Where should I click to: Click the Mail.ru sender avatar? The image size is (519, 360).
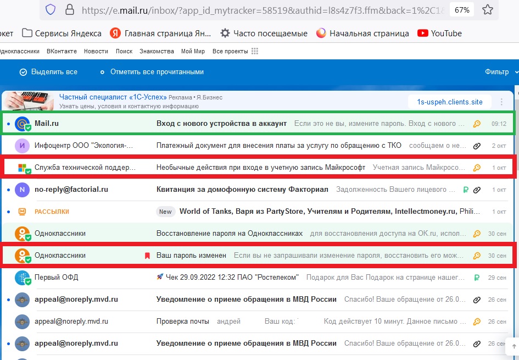click(23, 124)
